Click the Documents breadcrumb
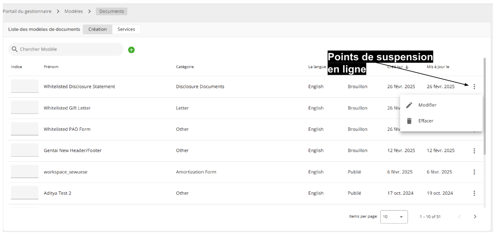This screenshot has height=234, width=498. coord(111,11)
